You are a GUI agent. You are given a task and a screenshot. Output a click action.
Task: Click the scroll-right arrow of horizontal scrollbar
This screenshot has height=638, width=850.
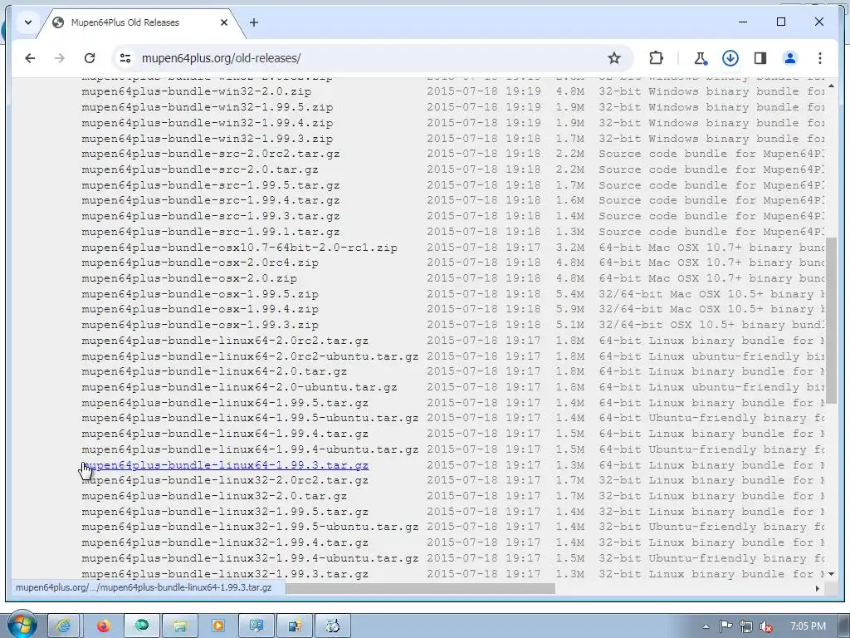point(818,588)
